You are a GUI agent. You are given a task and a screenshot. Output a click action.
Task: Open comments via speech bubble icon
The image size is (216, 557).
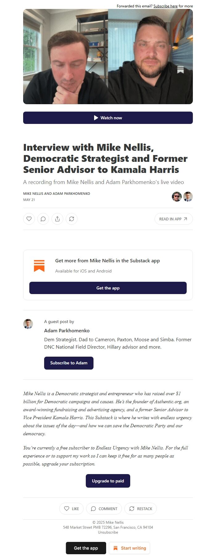click(x=43, y=219)
